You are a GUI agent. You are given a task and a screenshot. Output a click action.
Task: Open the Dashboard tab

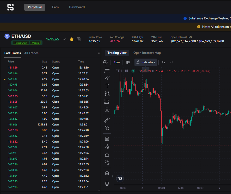[77, 7]
